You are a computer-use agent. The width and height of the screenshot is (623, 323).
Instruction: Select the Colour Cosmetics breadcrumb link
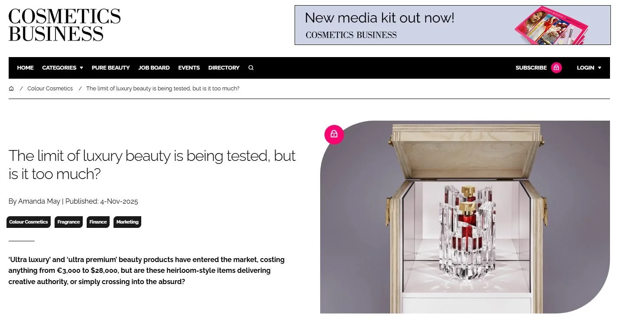(50, 89)
